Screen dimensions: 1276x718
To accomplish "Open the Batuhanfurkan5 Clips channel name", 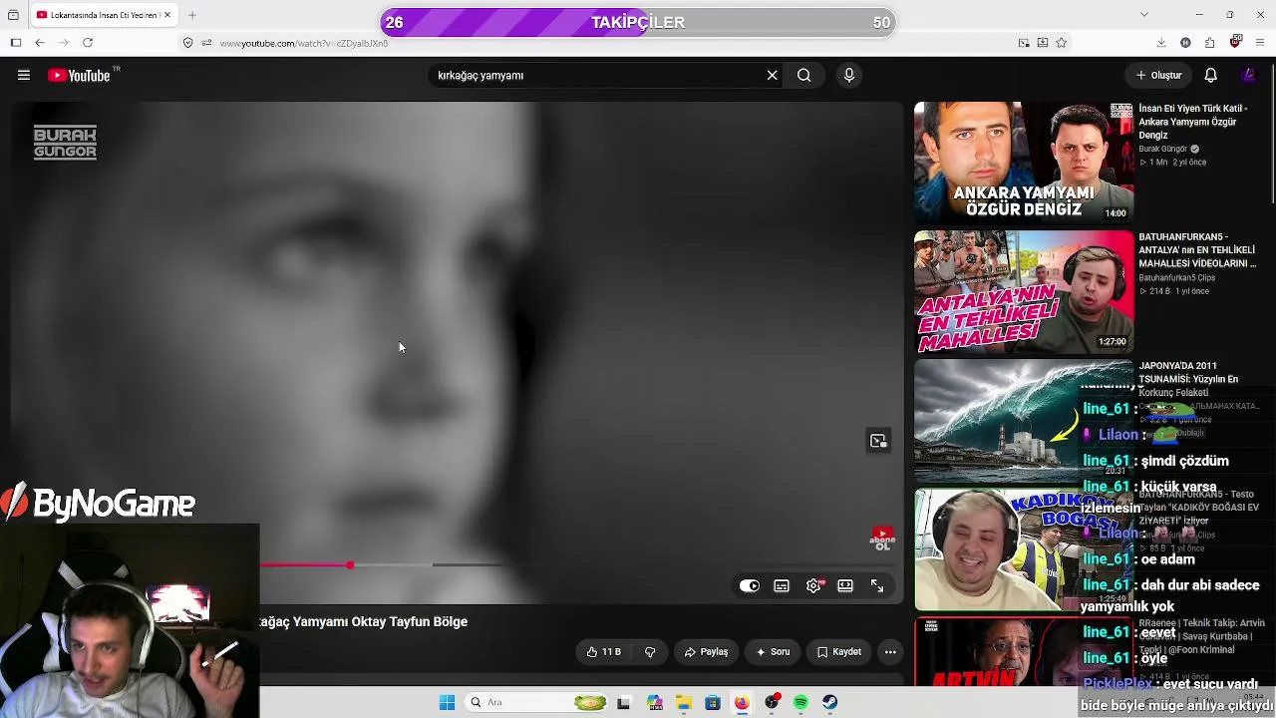I will point(1177,278).
